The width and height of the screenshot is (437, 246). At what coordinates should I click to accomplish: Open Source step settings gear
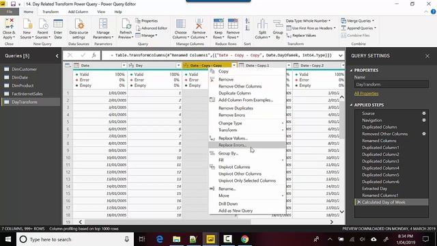[424, 113]
